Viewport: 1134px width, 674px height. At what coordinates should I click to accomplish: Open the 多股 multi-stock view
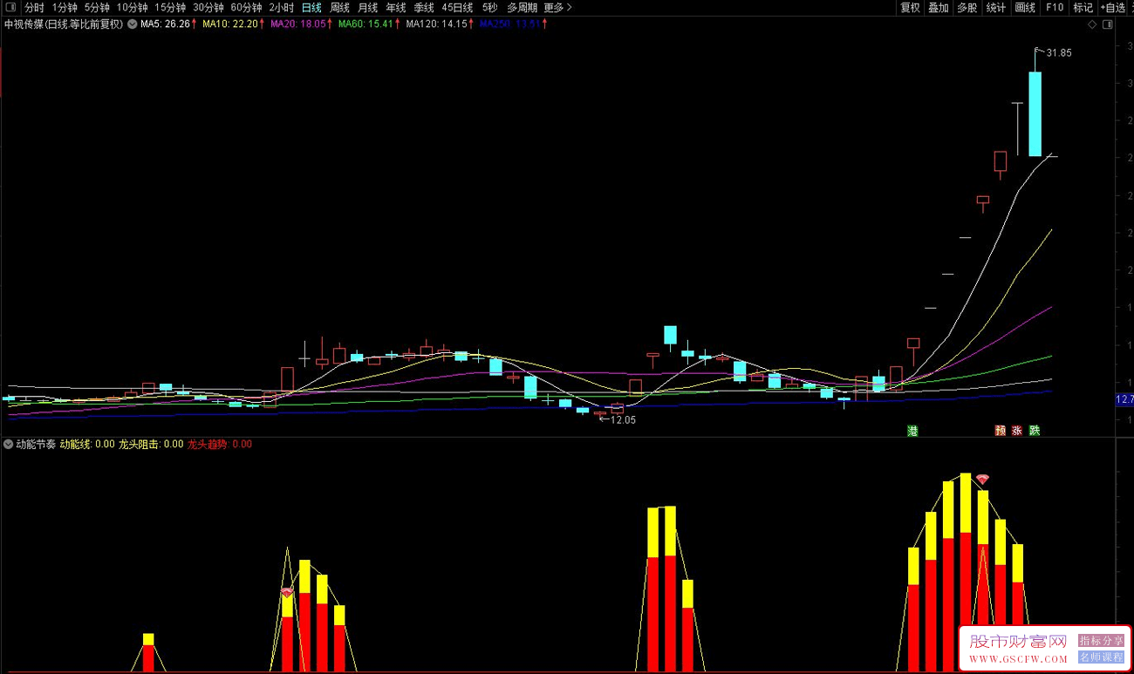pyautogui.click(x=967, y=8)
